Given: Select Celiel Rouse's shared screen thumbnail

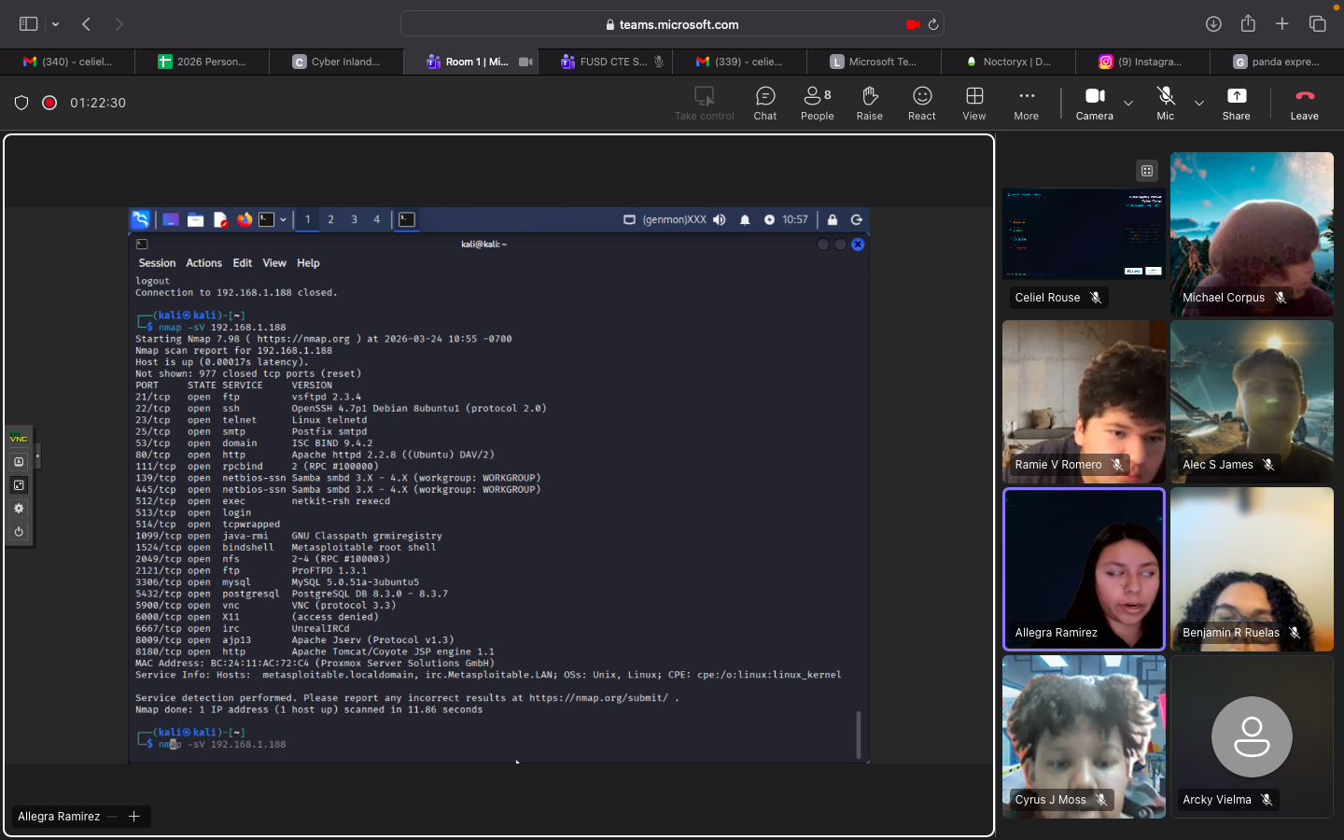Looking at the screenshot, I should pos(1083,234).
